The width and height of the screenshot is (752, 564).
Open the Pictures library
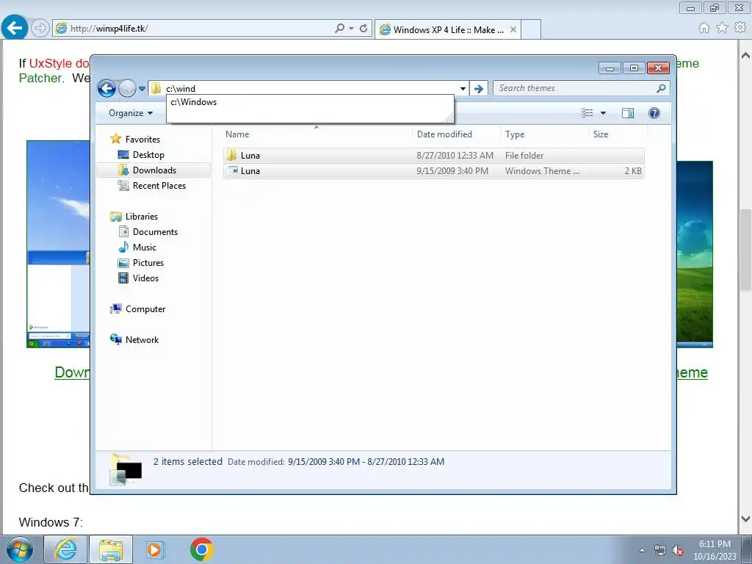[148, 263]
